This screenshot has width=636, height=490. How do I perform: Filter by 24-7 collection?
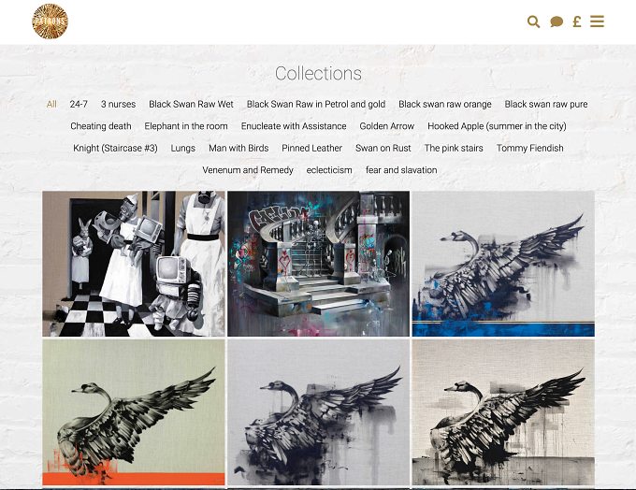pyautogui.click(x=79, y=104)
